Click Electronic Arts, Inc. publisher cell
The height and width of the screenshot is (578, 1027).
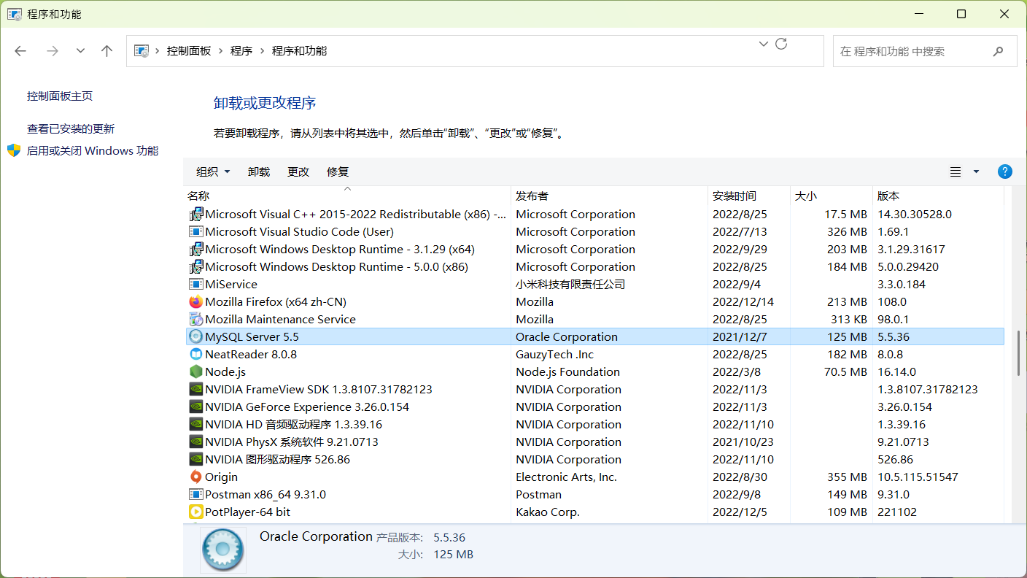(566, 477)
